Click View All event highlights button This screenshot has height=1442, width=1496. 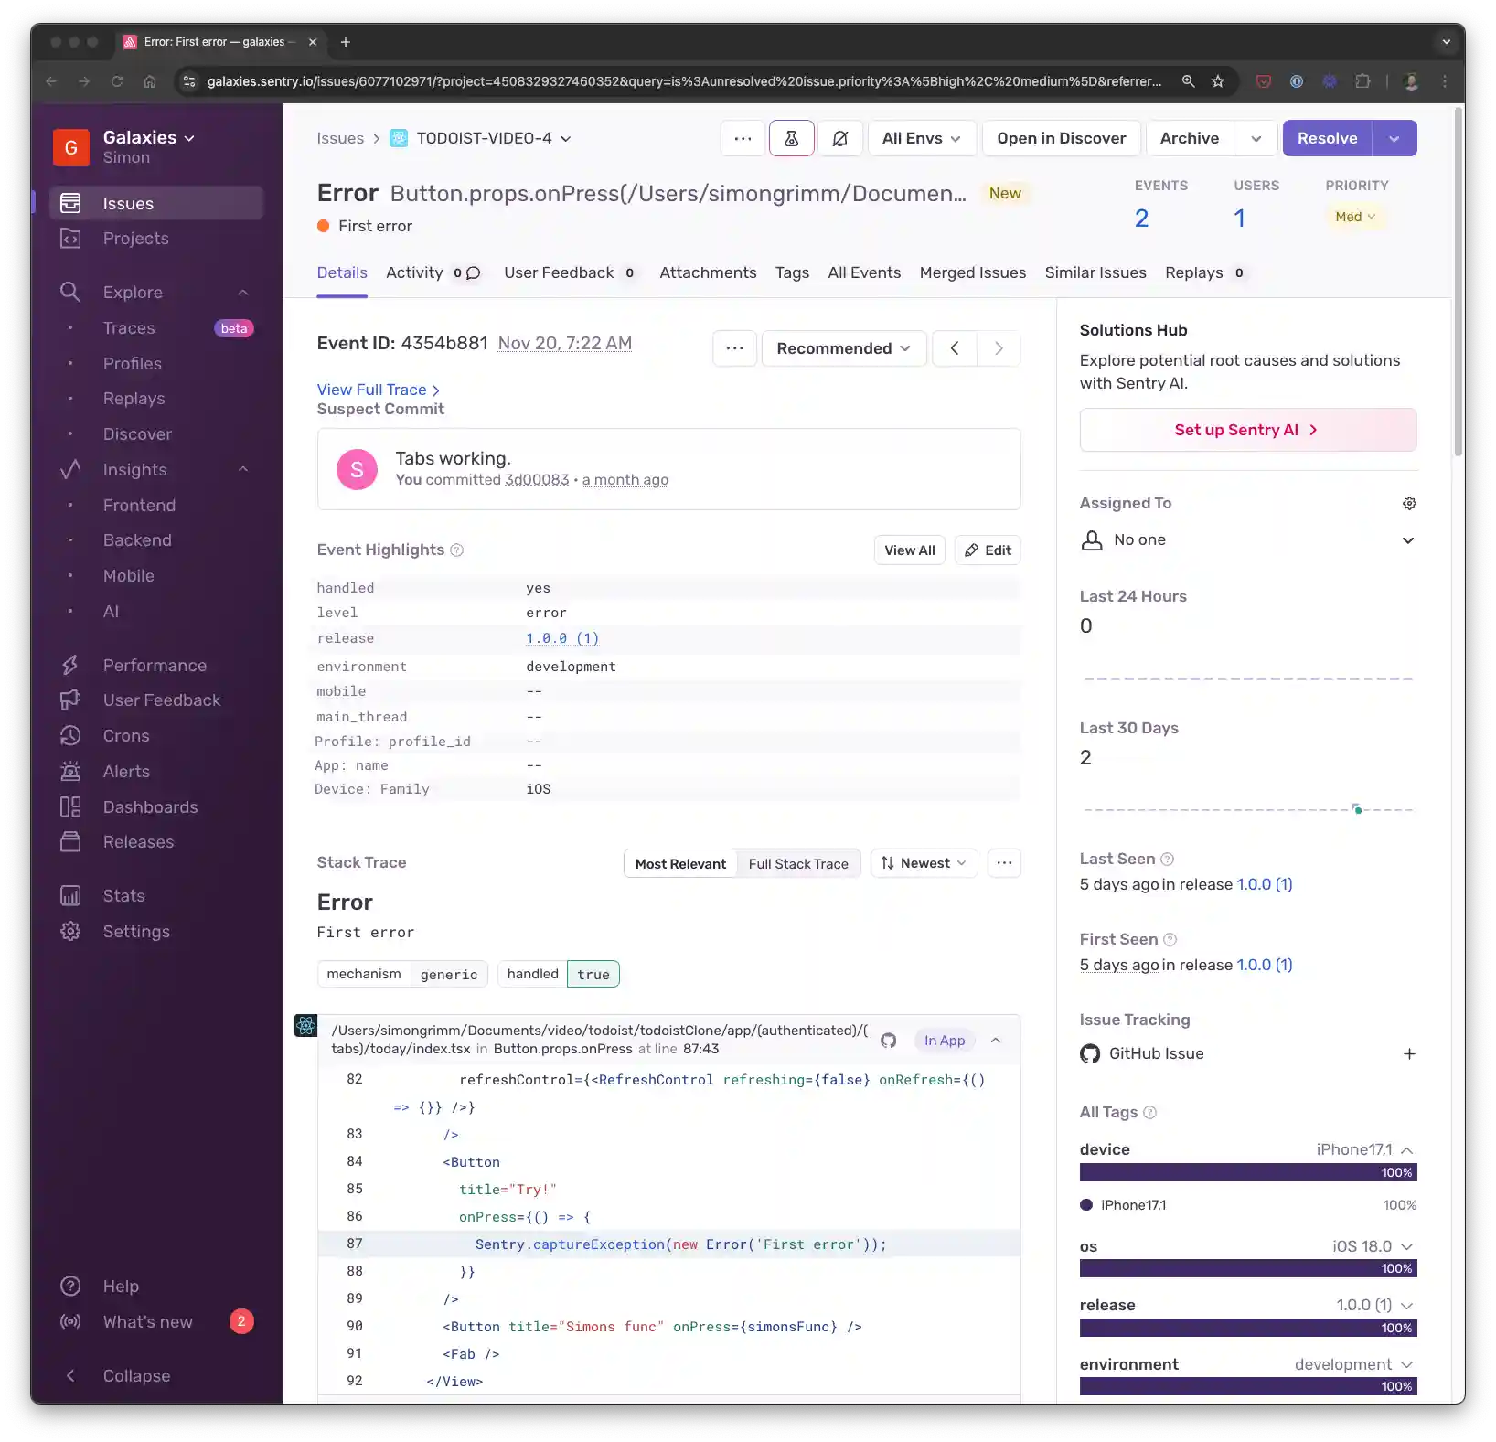910,550
